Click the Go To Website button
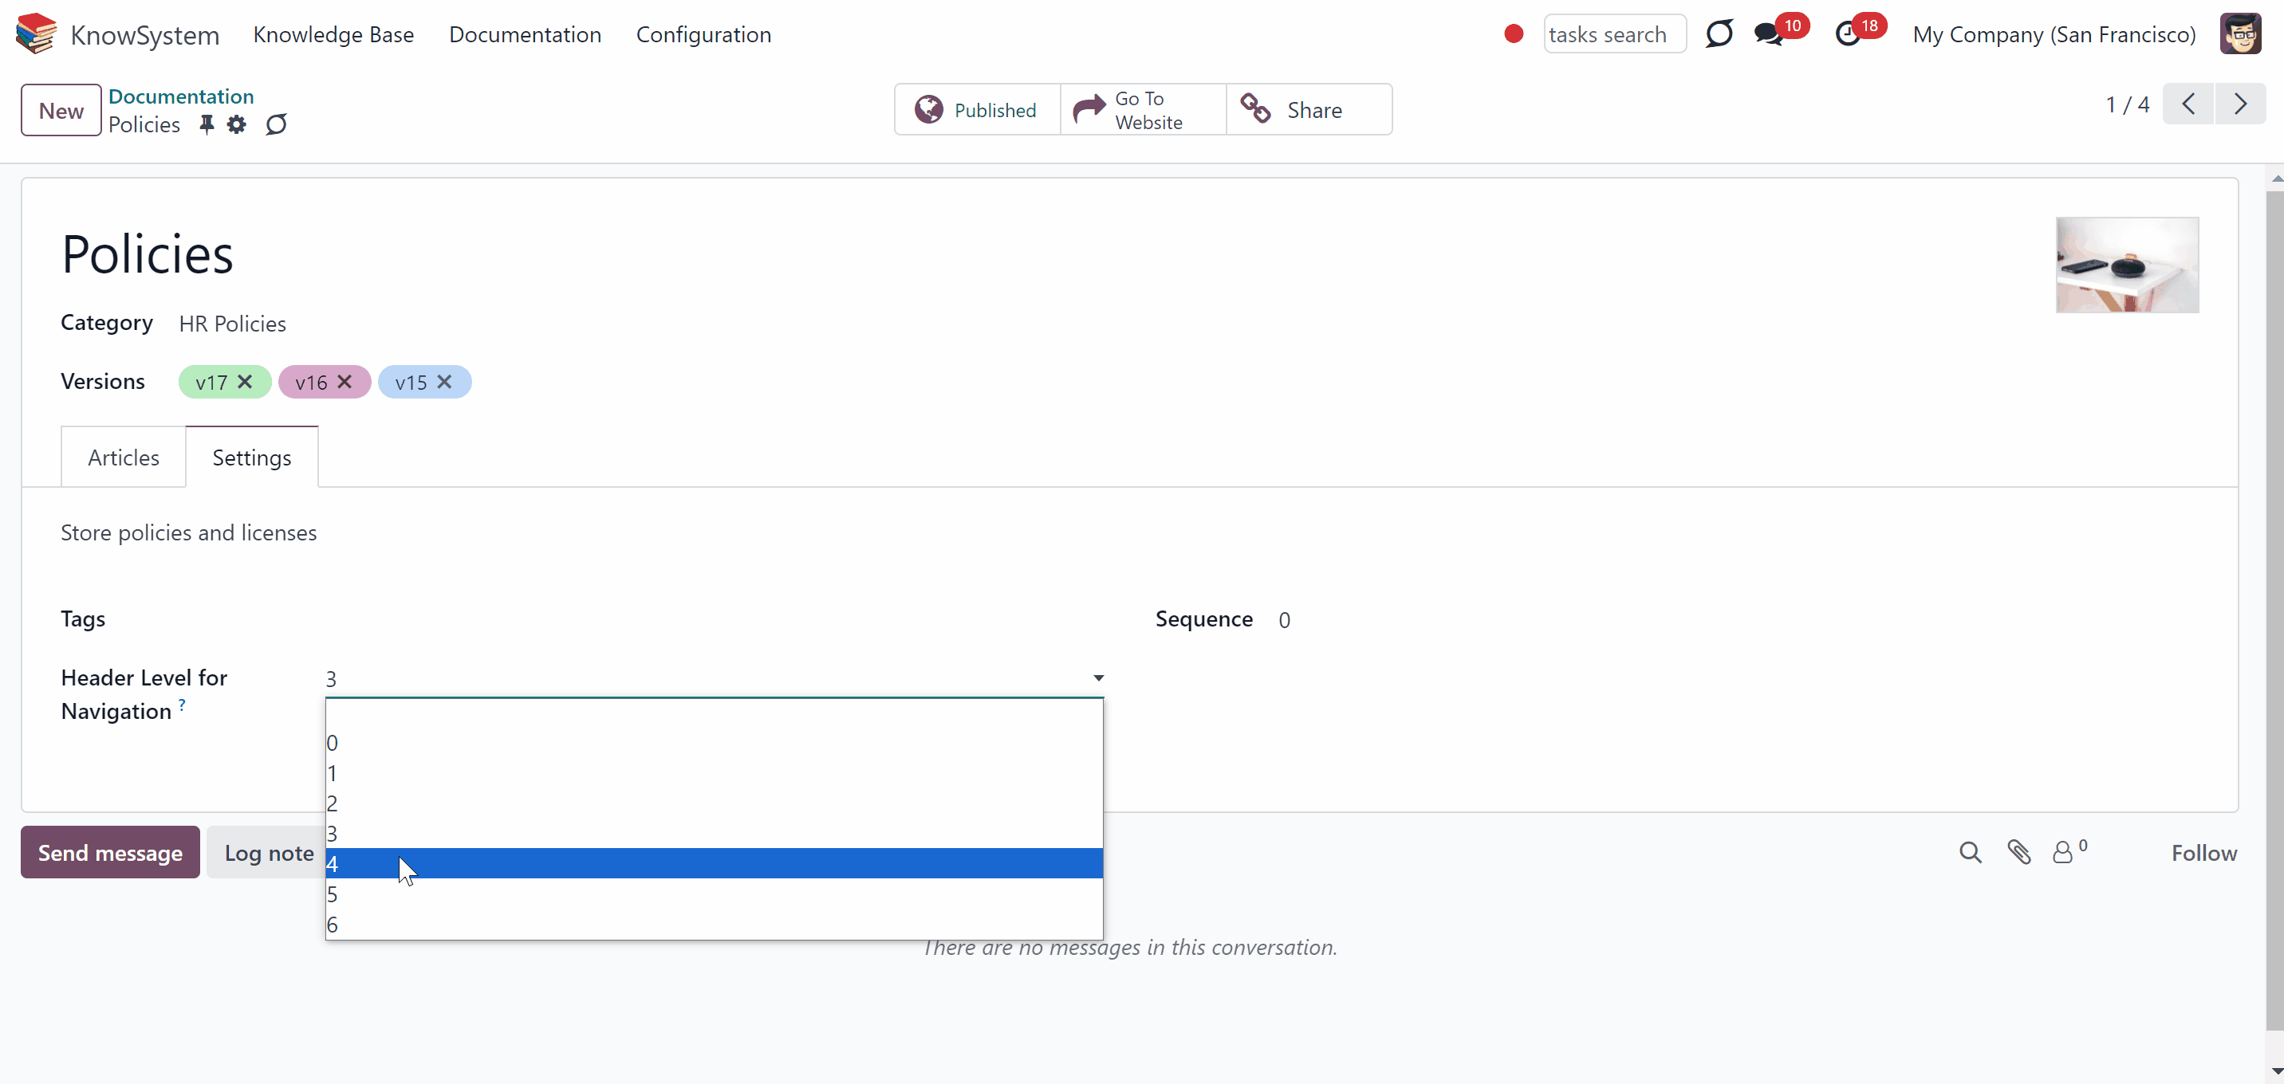This screenshot has height=1084, width=2284. coord(1143,110)
